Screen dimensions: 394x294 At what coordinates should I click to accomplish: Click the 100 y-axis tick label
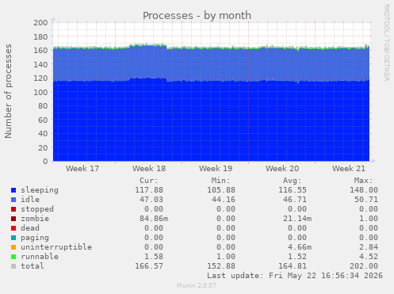40,92
